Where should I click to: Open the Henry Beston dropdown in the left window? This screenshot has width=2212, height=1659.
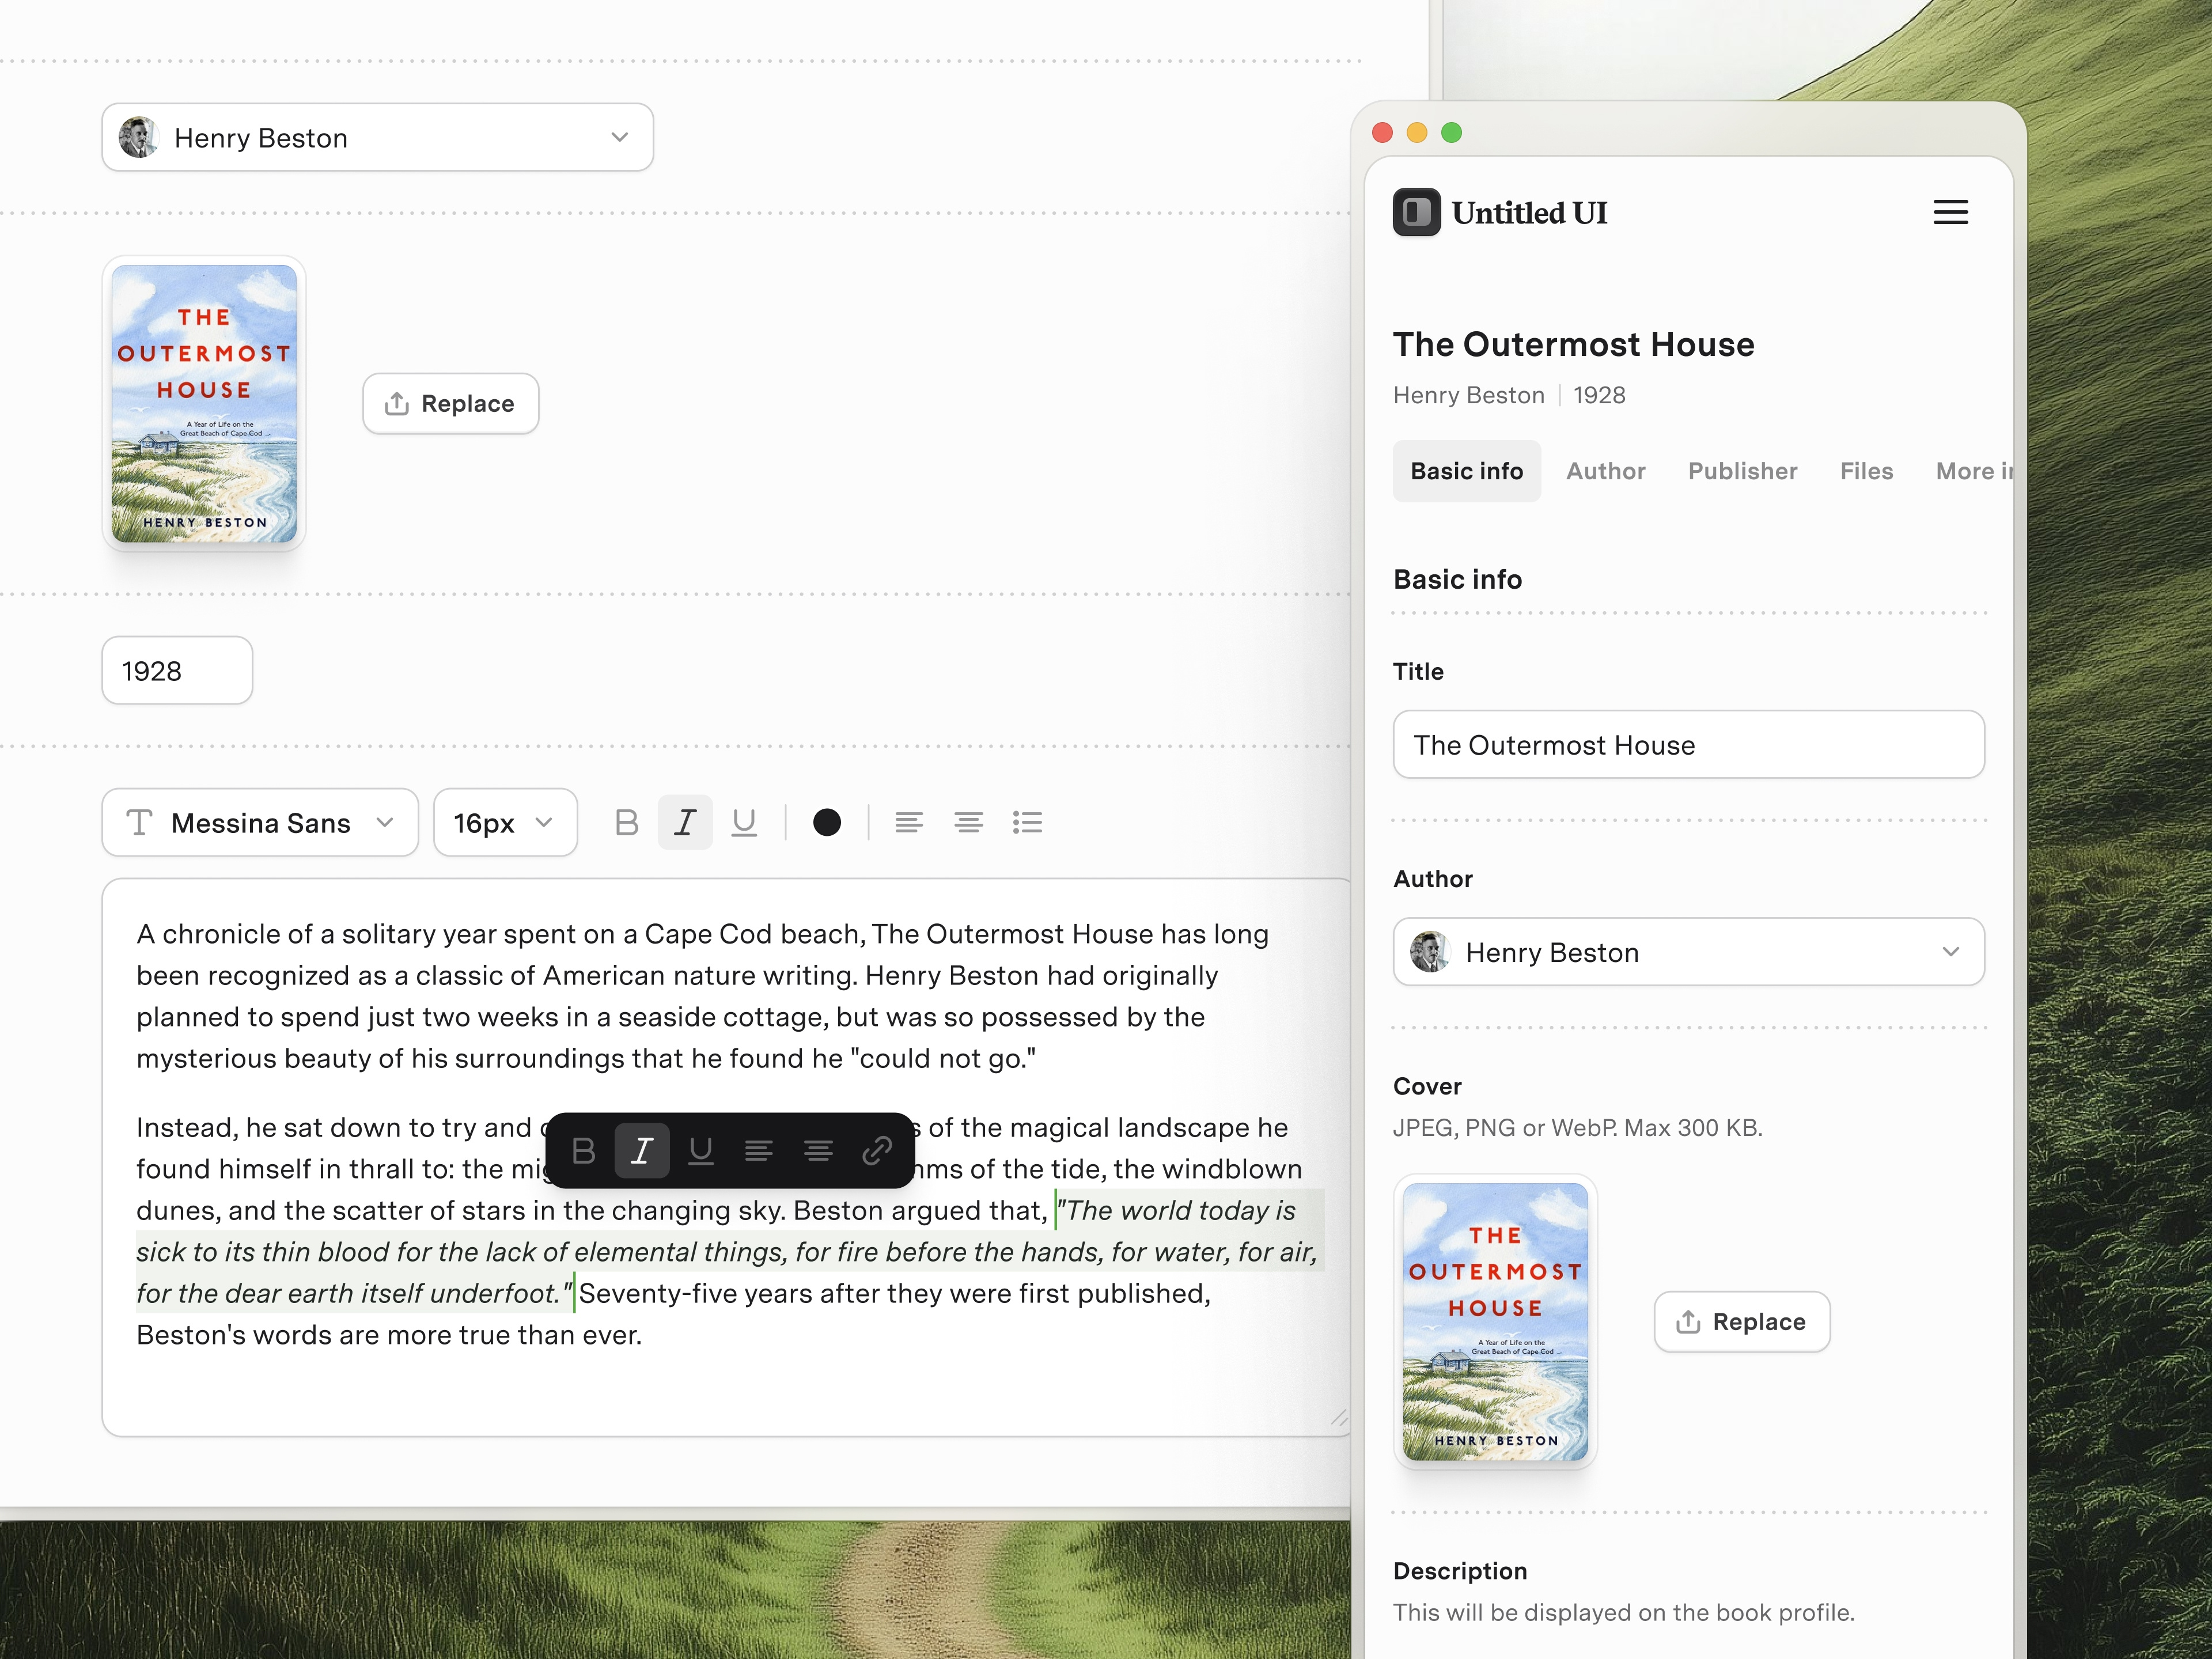(x=378, y=137)
